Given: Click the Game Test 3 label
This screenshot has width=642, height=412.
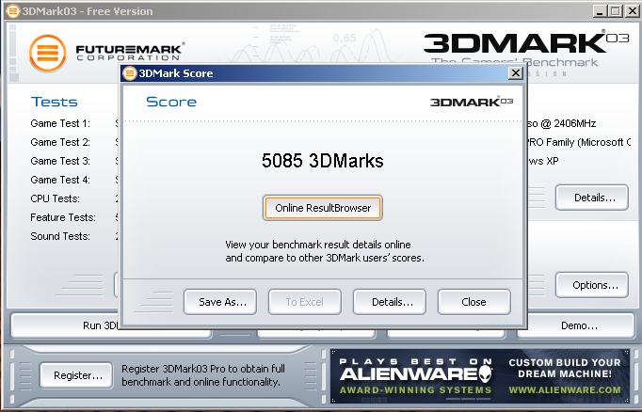Looking at the screenshot, I should (60, 161).
